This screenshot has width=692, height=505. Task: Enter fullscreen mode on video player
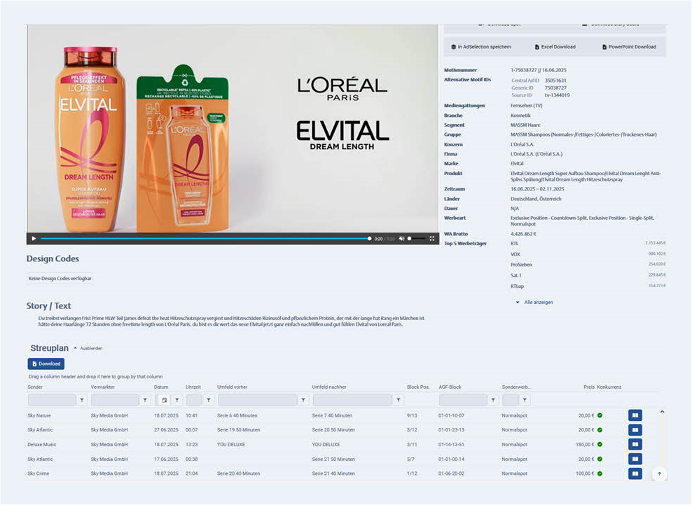coord(432,239)
